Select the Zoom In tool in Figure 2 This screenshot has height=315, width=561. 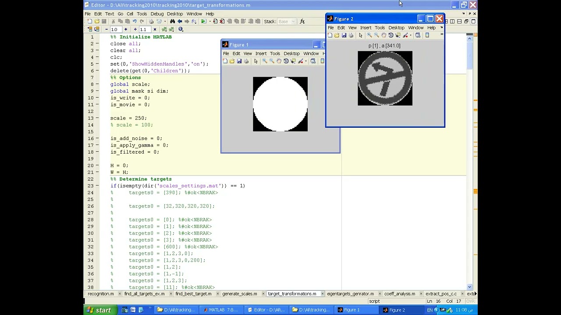(x=369, y=35)
